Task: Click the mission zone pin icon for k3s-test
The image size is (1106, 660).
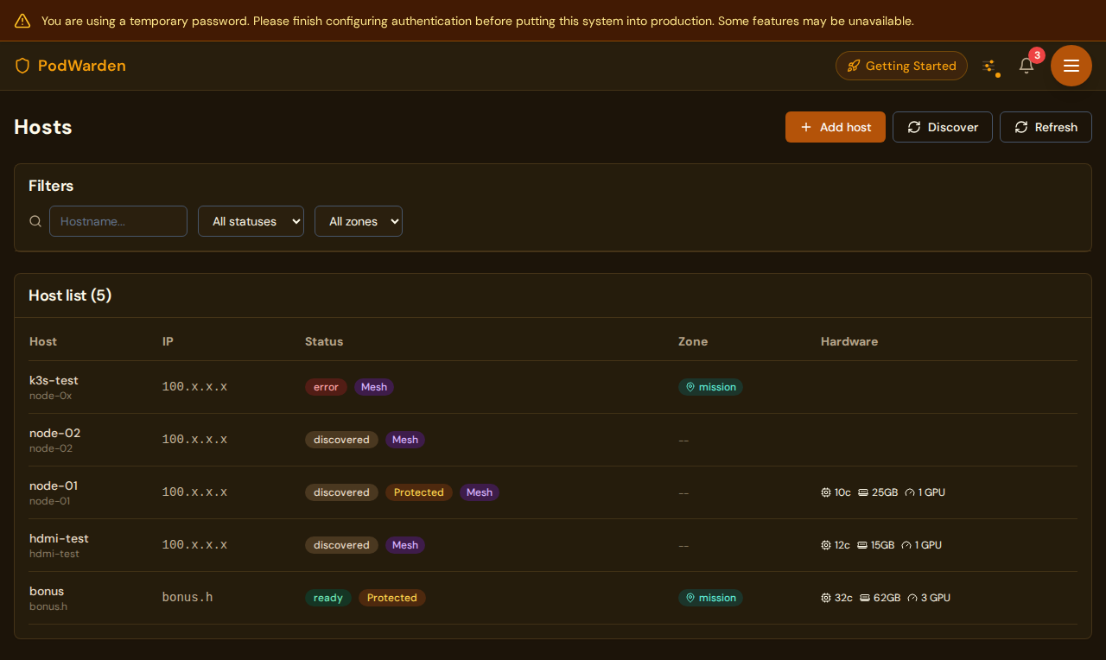Action: tap(690, 387)
